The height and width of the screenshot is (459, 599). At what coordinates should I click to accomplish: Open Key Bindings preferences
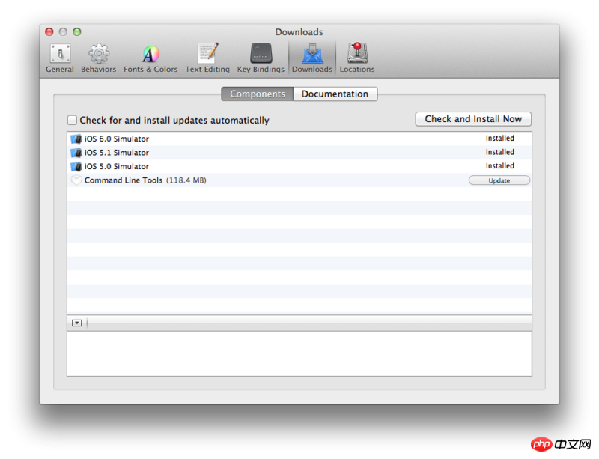click(x=261, y=58)
